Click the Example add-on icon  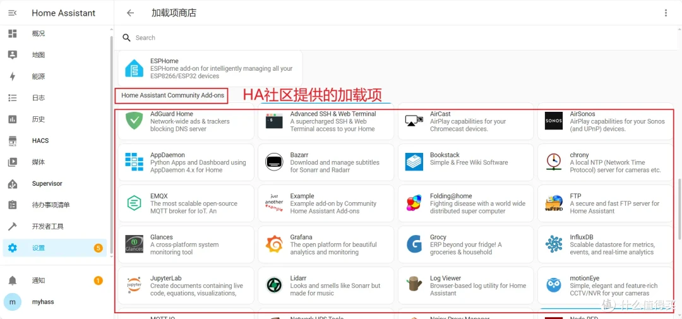click(x=274, y=203)
